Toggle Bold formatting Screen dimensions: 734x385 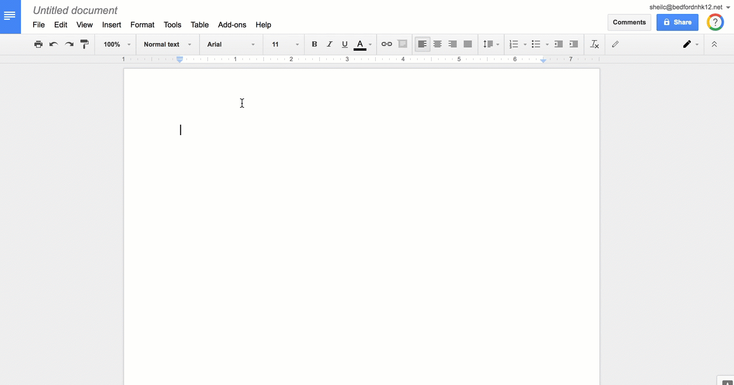(315, 44)
